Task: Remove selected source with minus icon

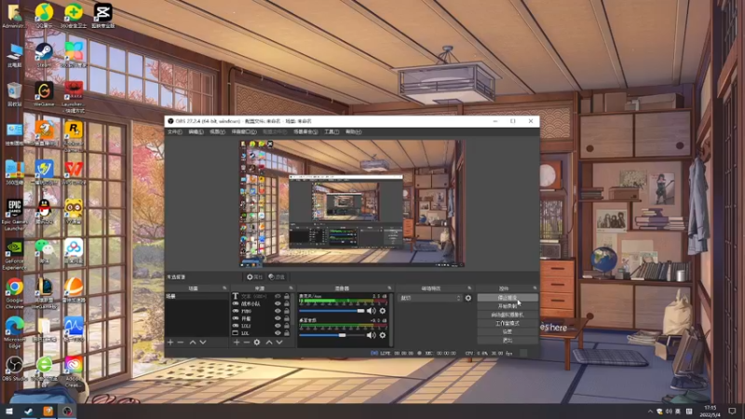Action: click(x=247, y=342)
